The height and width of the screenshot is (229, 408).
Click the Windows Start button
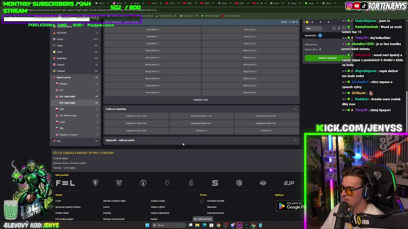tap(147, 225)
